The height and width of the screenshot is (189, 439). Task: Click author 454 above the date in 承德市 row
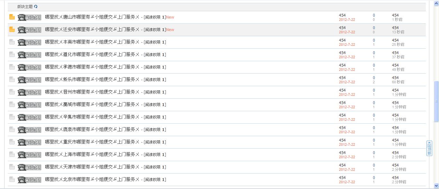click(342, 65)
